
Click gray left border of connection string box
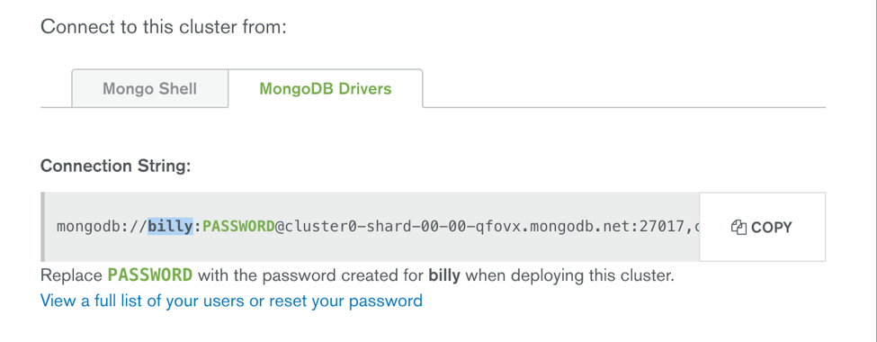pyautogui.click(x=42, y=227)
